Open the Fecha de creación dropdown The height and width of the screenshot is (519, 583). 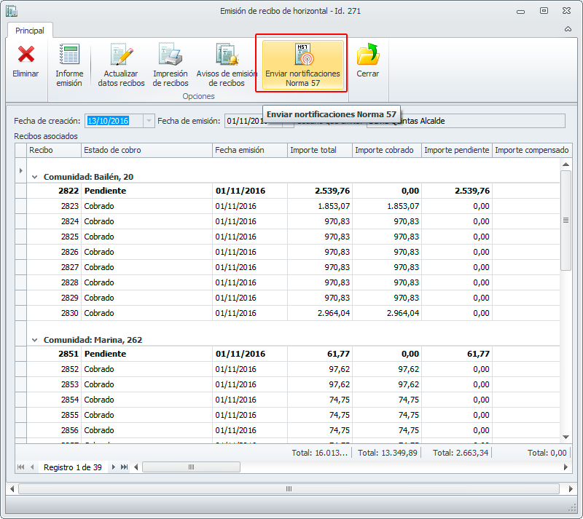tap(149, 121)
